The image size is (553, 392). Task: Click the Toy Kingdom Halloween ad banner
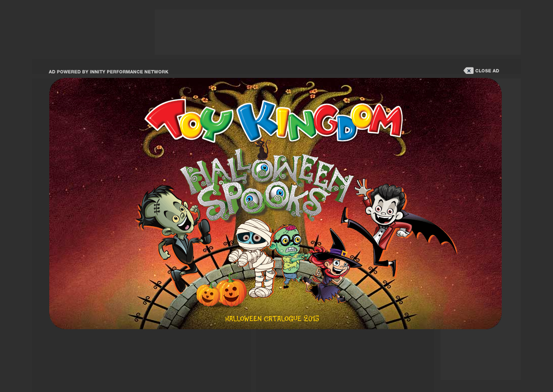click(275, 204)
